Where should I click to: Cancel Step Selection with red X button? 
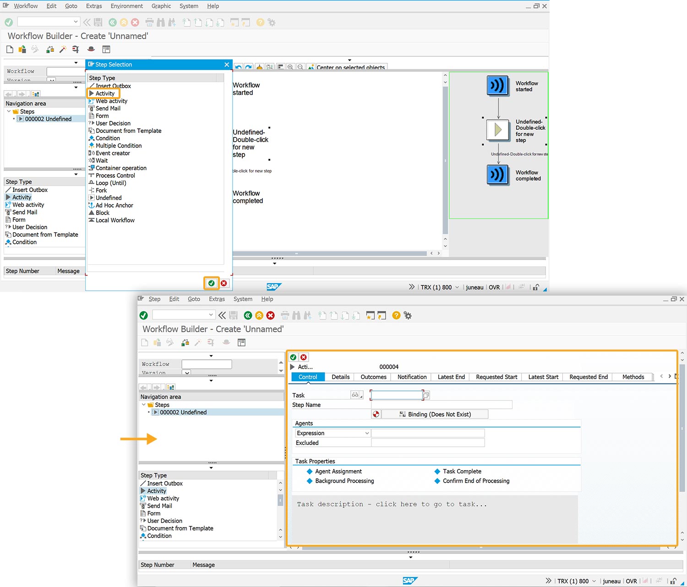(224, 283)
